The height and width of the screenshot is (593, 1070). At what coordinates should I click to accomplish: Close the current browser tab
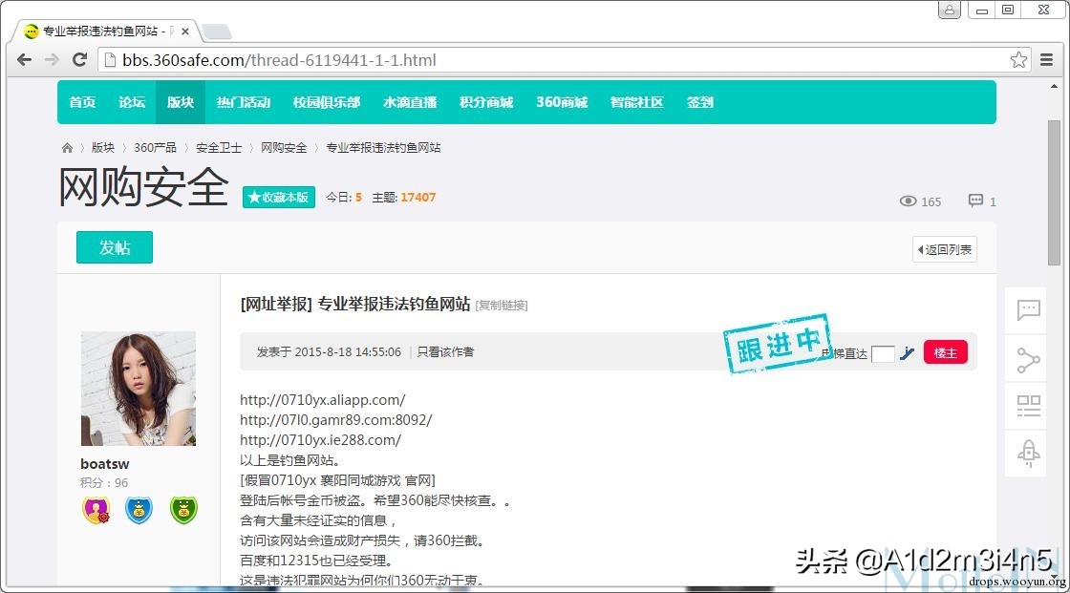[x=185, y=32]
